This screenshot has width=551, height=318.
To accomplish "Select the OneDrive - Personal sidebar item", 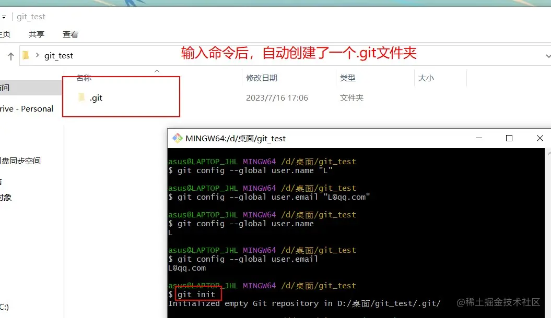I will 27,108.
